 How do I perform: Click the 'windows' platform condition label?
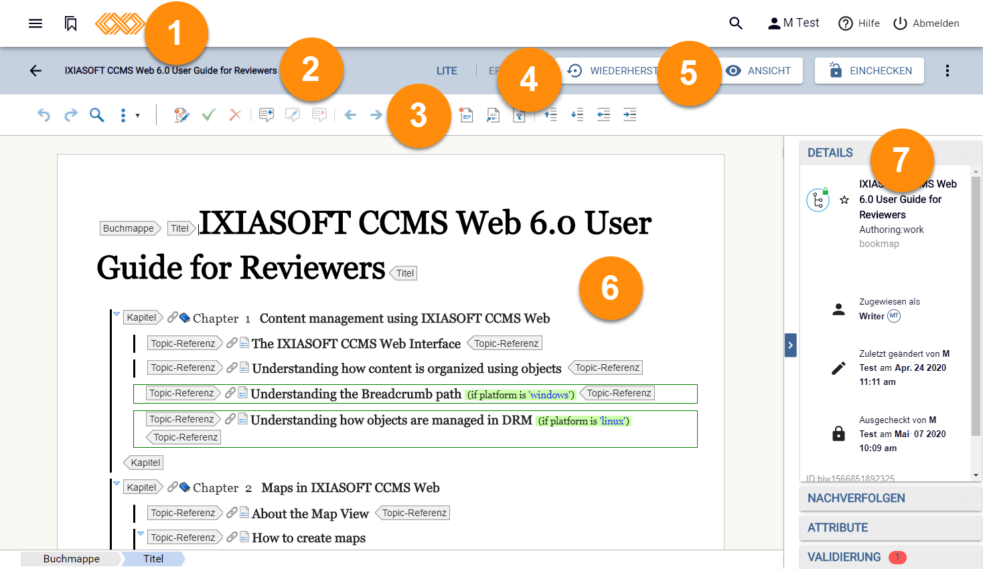pos(520,394)
